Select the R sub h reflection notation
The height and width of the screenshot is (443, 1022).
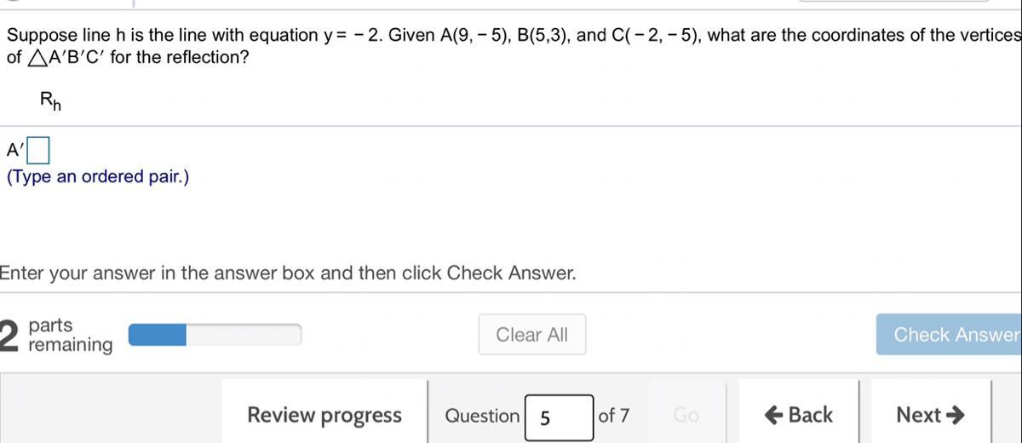(50, 101)
